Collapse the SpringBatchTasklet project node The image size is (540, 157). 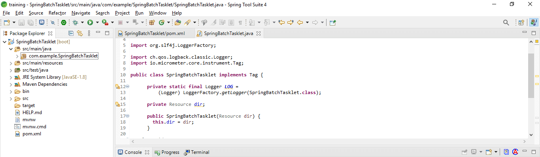coord(4,42)
